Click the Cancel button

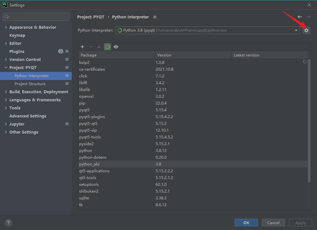273,223
